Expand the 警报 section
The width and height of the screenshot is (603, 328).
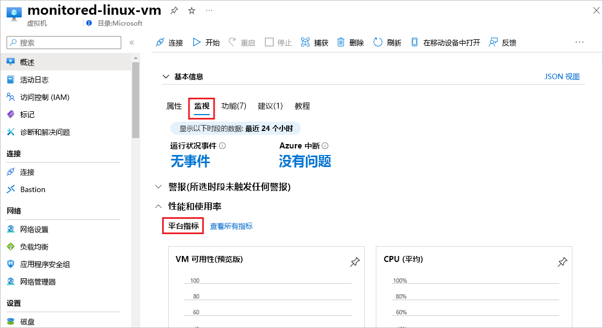tap(158, 187)
